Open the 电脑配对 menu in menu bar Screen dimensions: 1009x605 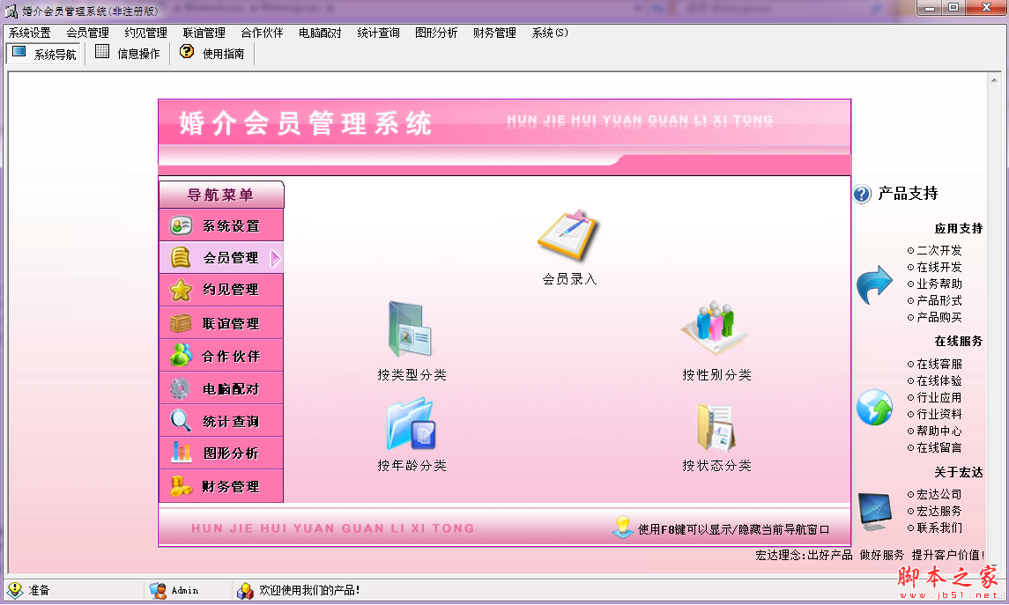320,33
